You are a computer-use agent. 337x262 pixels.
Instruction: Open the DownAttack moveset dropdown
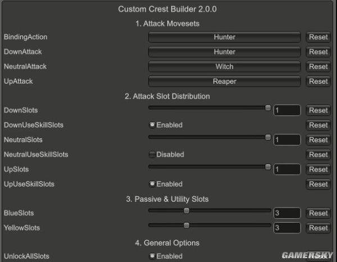point(224,52)
